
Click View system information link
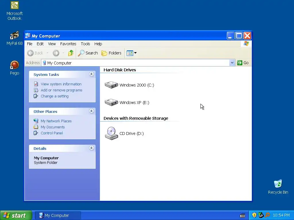tap(61, 84)
